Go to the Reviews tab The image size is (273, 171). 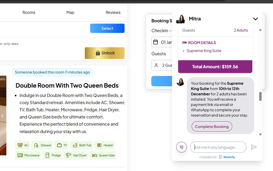tap(113, 12)
